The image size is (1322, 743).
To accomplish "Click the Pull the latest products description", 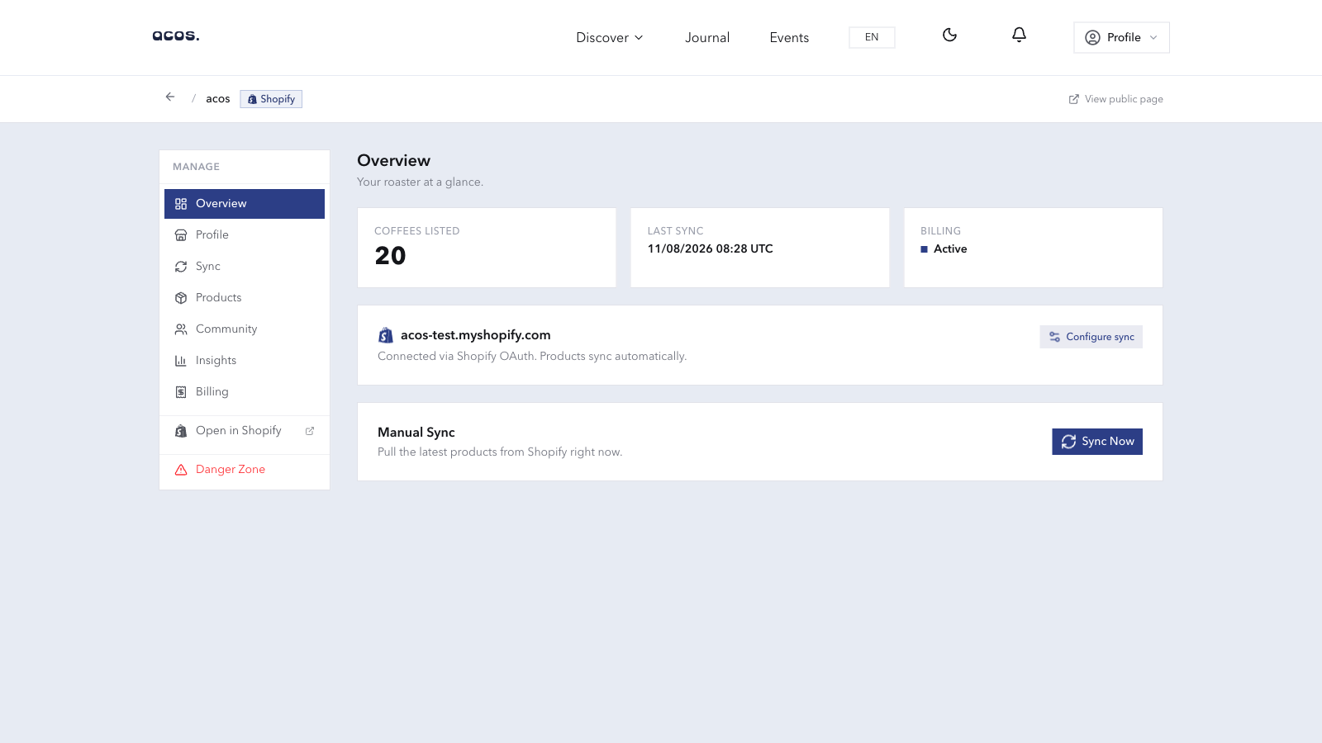I will (x=500, y=452).
